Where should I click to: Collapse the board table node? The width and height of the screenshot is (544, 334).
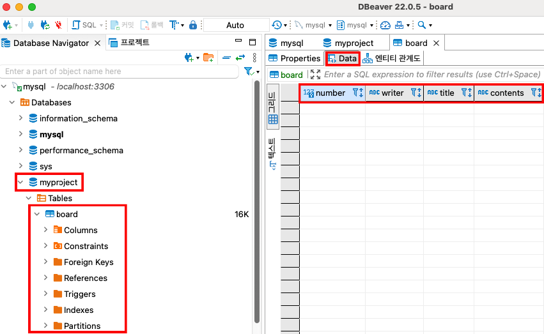pos(37,214)
